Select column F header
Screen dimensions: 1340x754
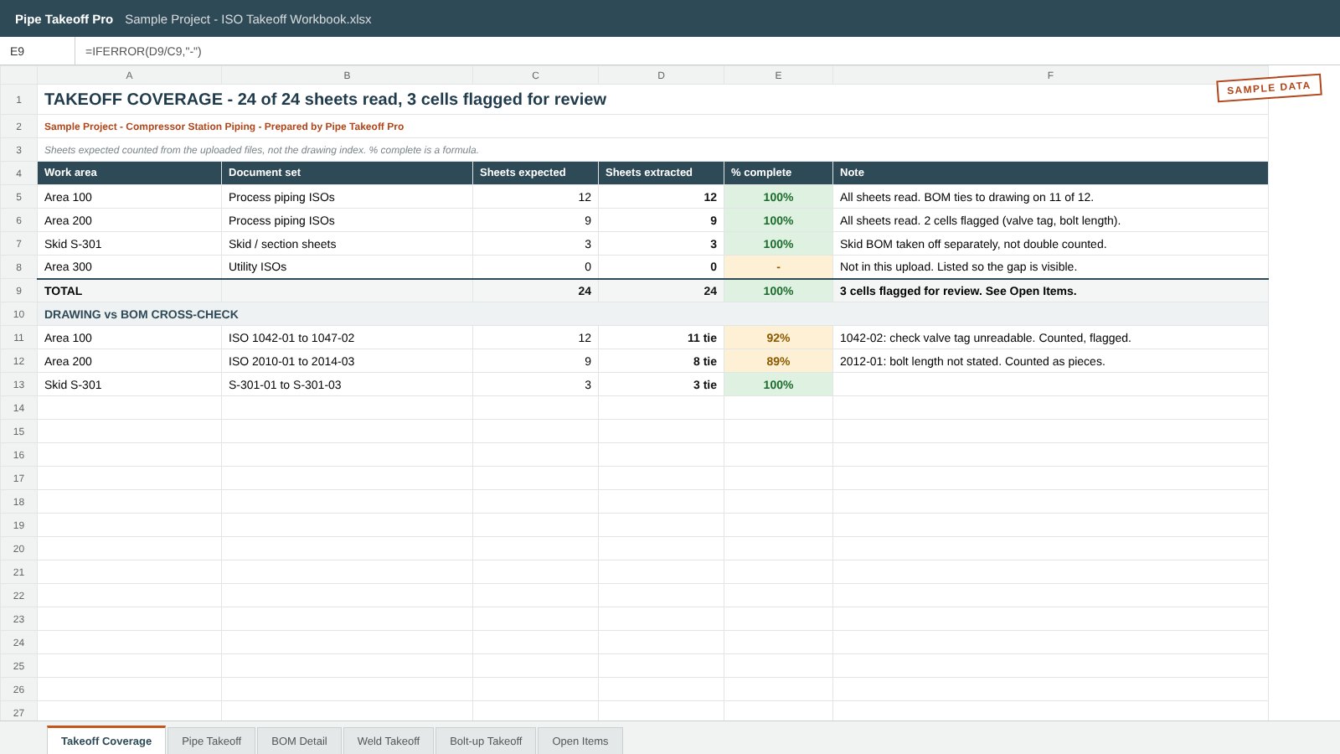[1050, 75]
